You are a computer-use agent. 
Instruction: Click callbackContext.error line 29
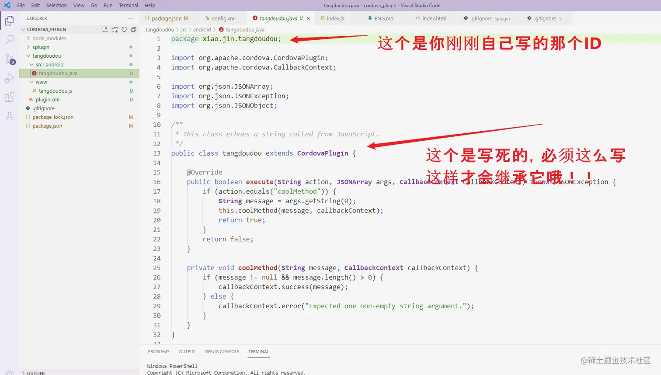[x=346, y=306]
